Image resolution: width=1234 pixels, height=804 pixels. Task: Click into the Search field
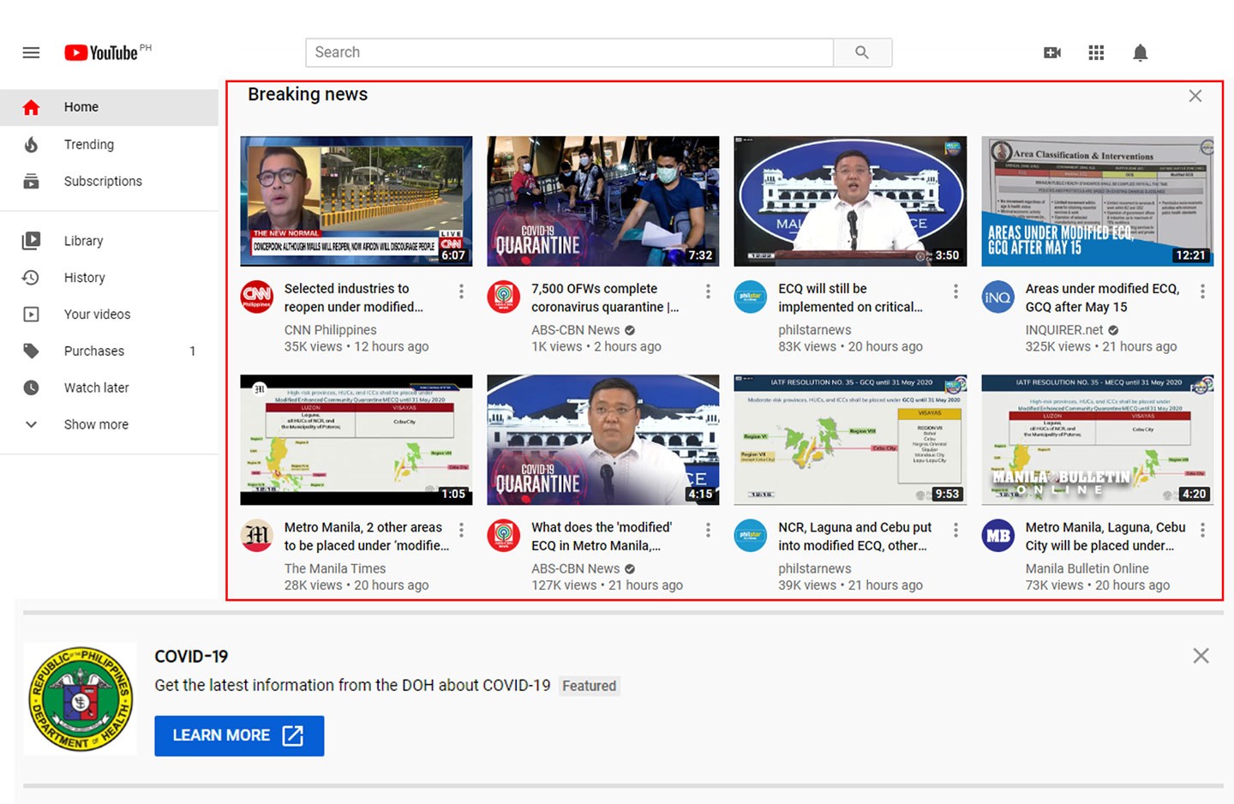point(569,52)
